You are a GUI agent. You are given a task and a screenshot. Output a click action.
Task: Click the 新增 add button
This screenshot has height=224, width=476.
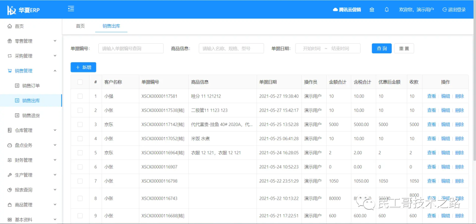click(83, 67)
